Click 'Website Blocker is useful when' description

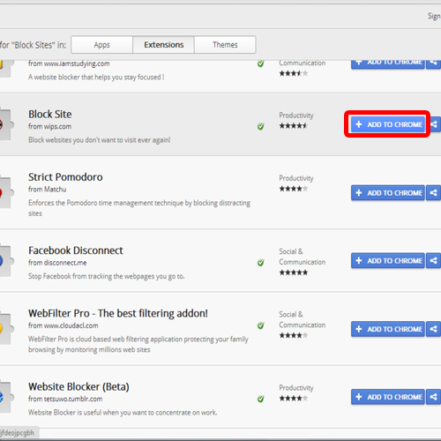tap(123, 413)
